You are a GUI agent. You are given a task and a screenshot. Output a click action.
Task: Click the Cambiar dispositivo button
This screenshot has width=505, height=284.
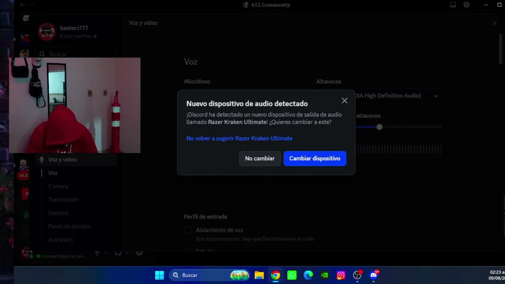click(x=314, y=159)
